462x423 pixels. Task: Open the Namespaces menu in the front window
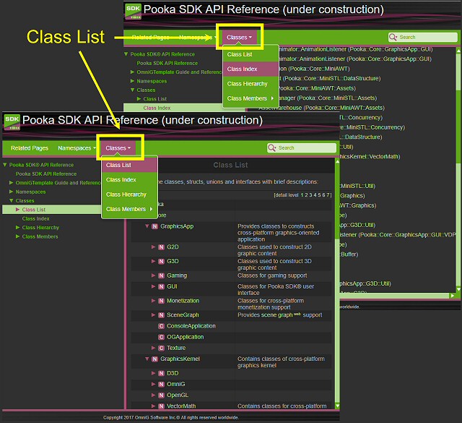point(77,148)
